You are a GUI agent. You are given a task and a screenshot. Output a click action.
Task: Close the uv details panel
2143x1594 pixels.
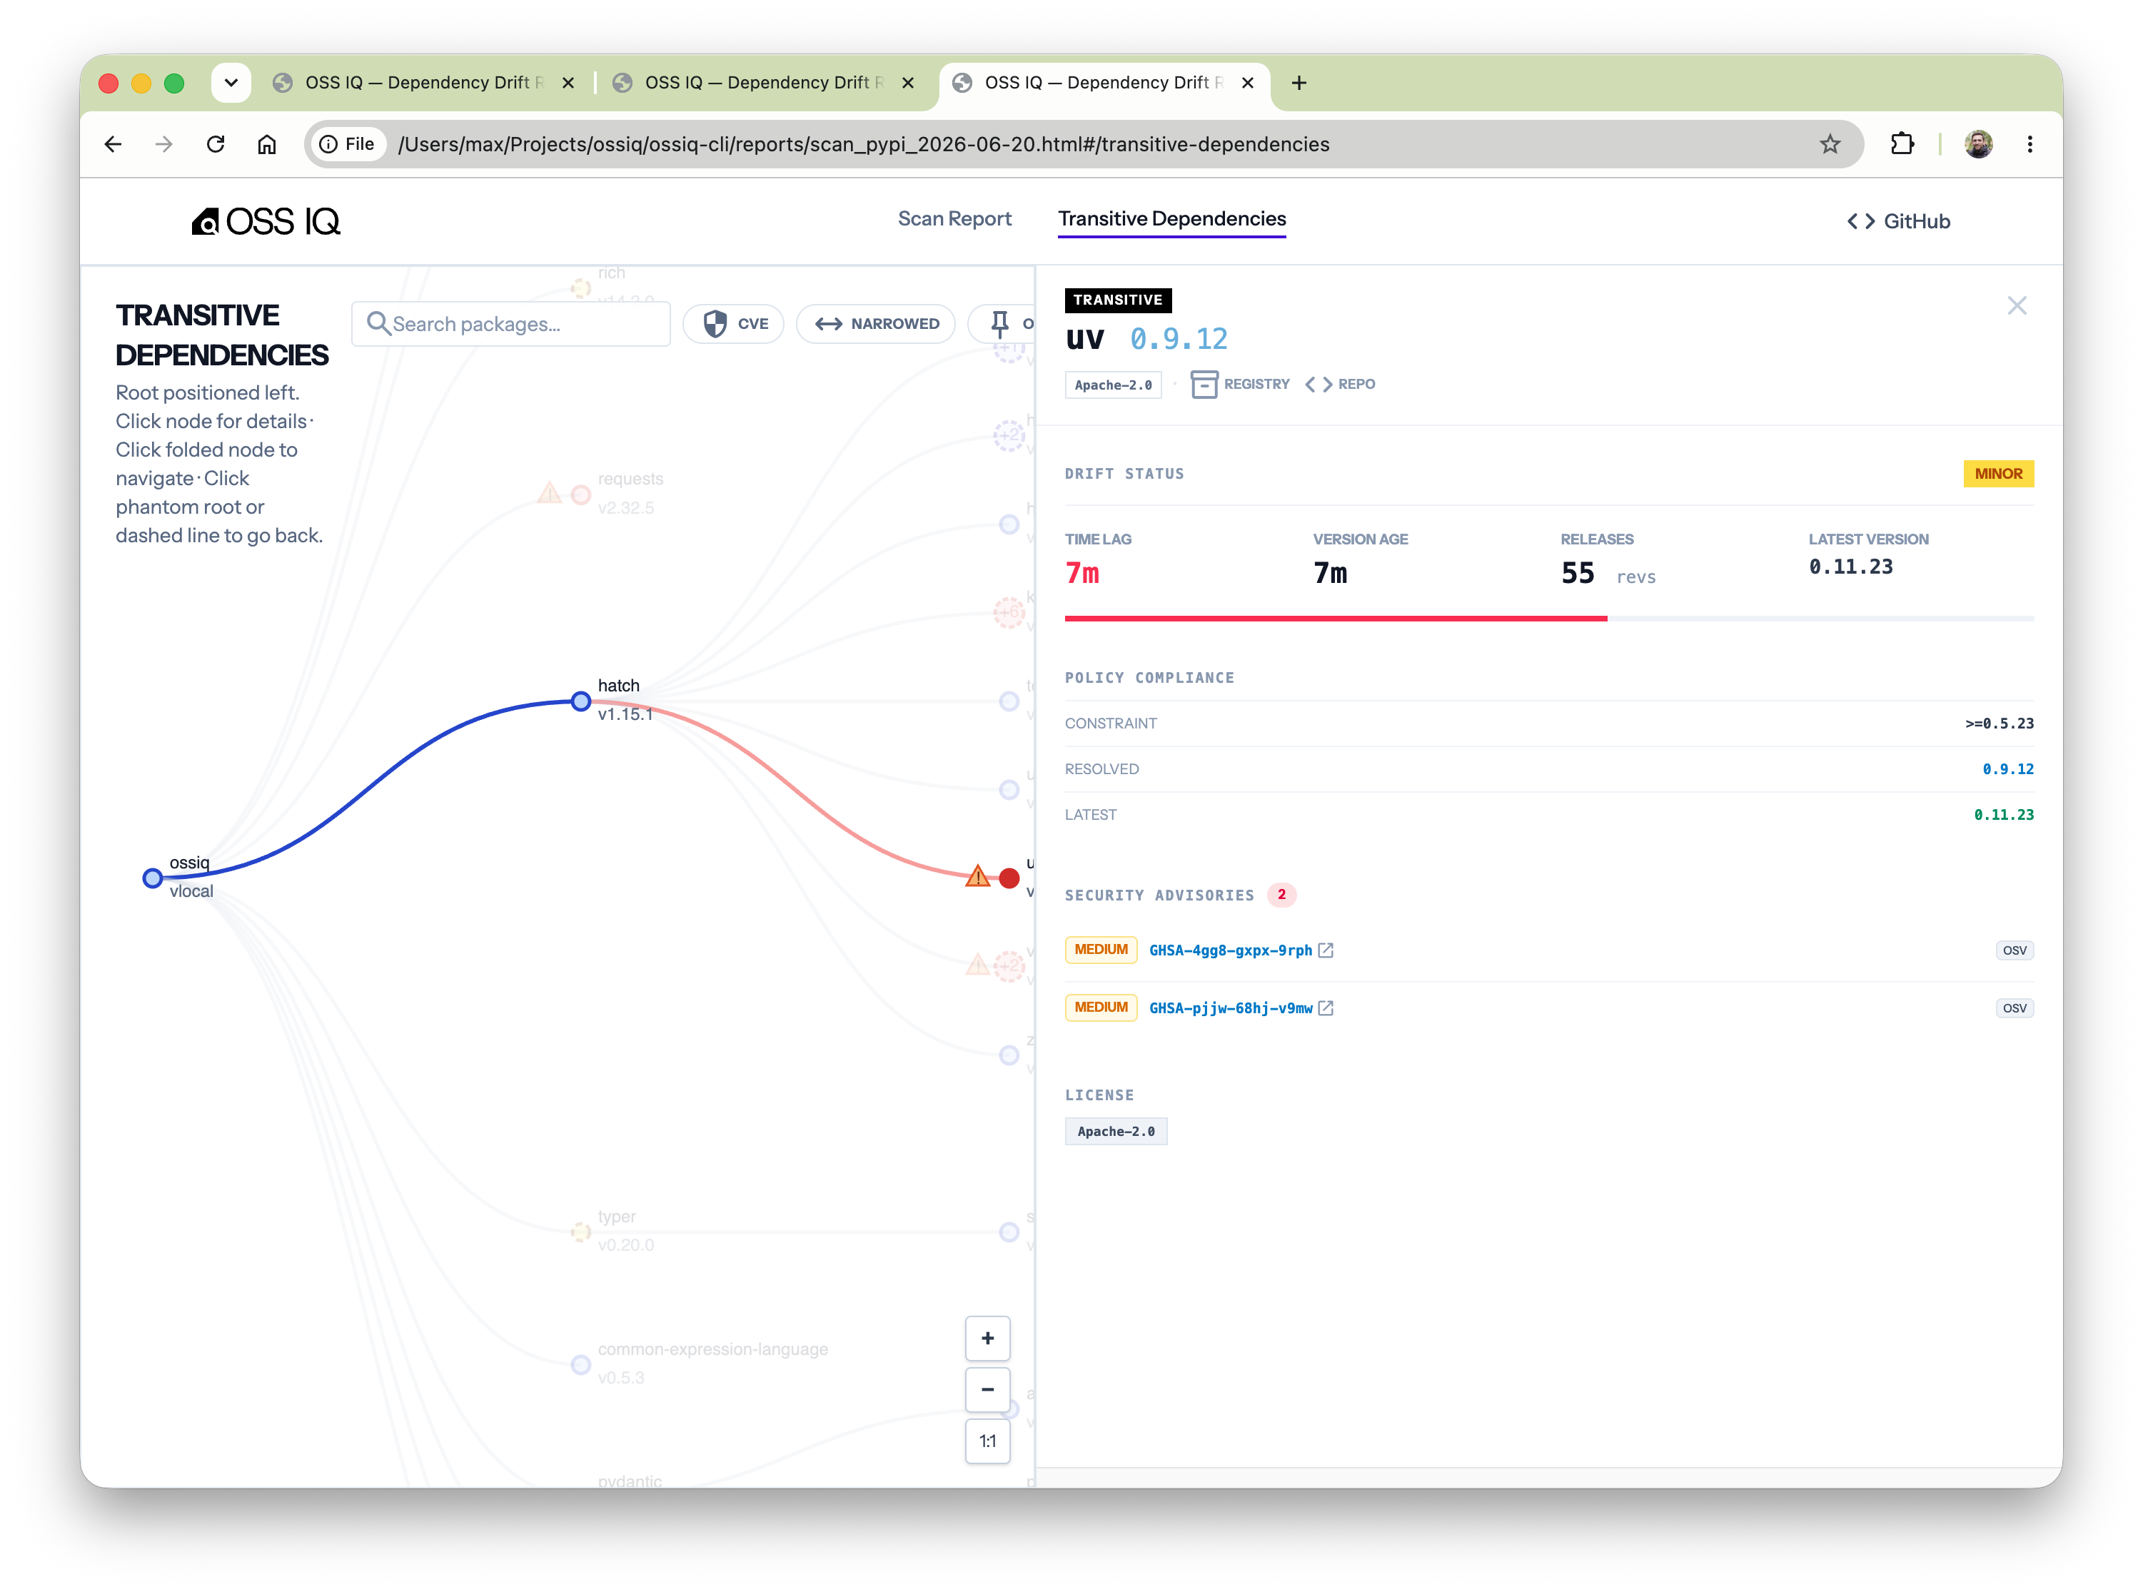point(2016,306)
